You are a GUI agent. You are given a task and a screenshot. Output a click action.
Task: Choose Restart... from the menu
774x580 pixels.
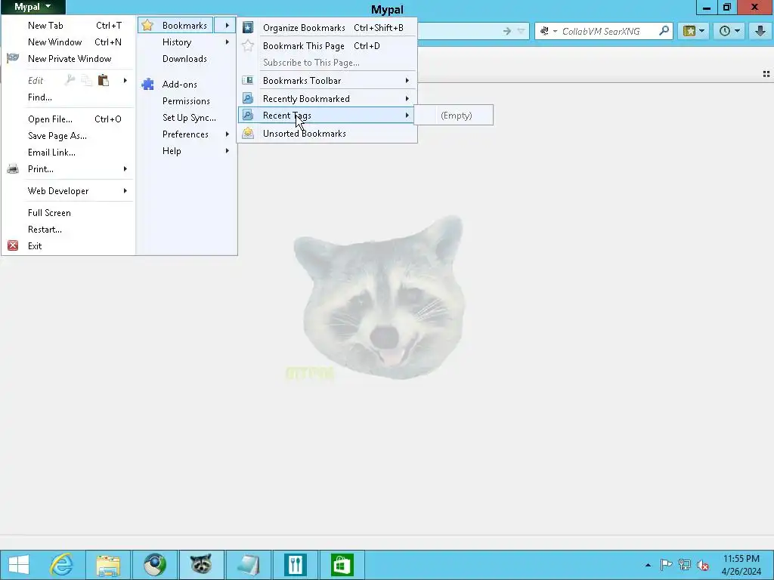(69, 230)
